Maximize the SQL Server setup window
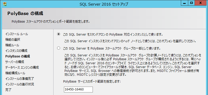 (x=191, y=3)
